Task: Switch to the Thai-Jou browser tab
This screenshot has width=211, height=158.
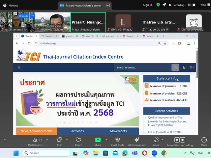Action: click(29, 36)
